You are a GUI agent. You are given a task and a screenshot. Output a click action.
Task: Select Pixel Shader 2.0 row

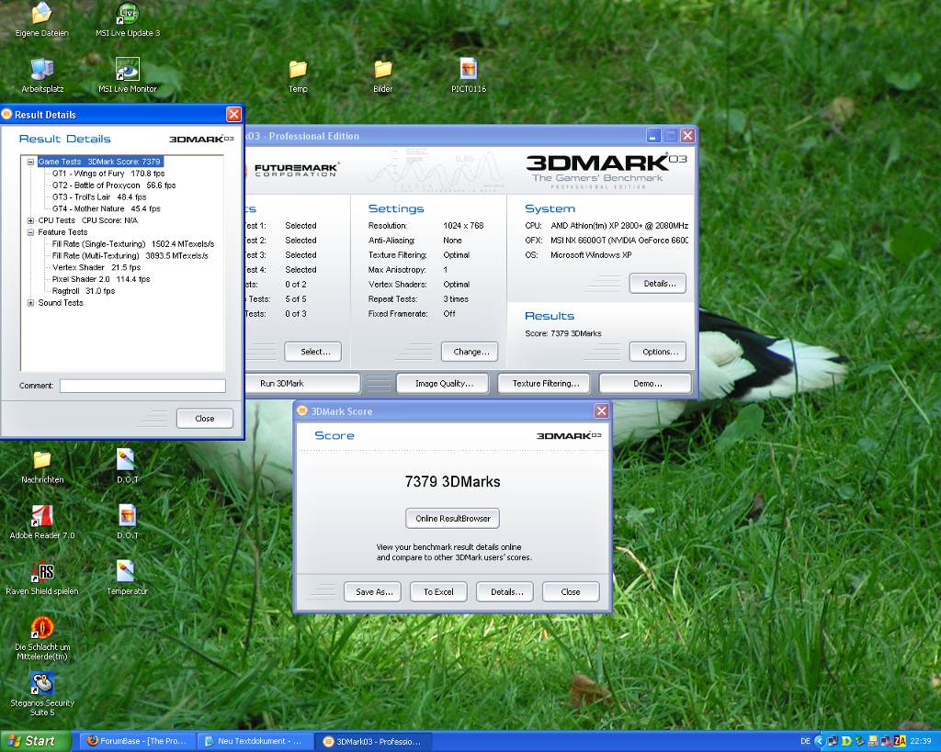click(x=101, y=279)
